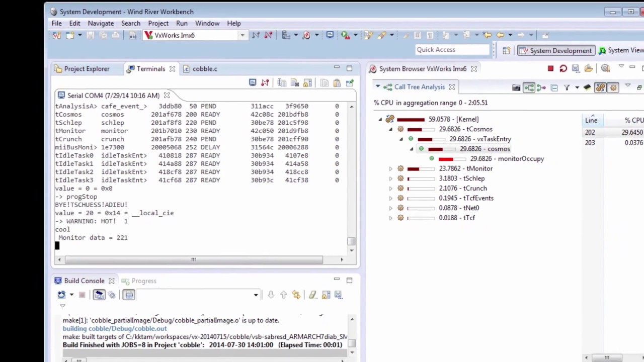This screenshot has height=362, width=644.
Task: Click the Last Edit Location arrow icon
Action: (487, 35)
